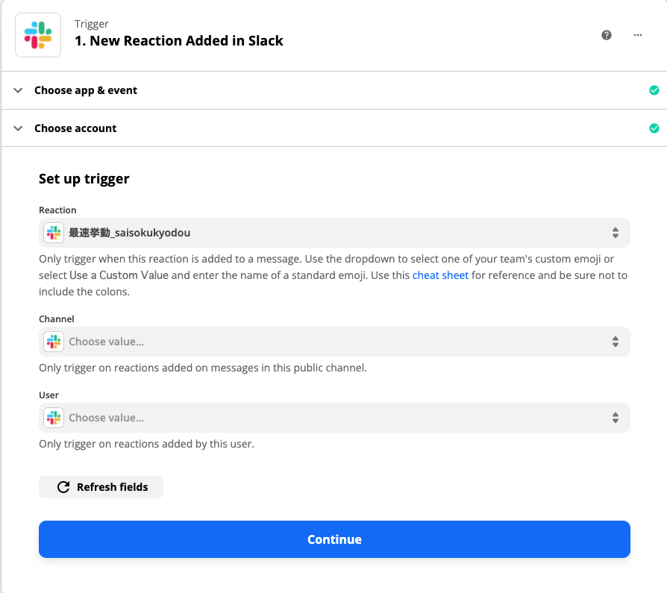
Task: Open the cheat sheet link
Action: [439, 275]
